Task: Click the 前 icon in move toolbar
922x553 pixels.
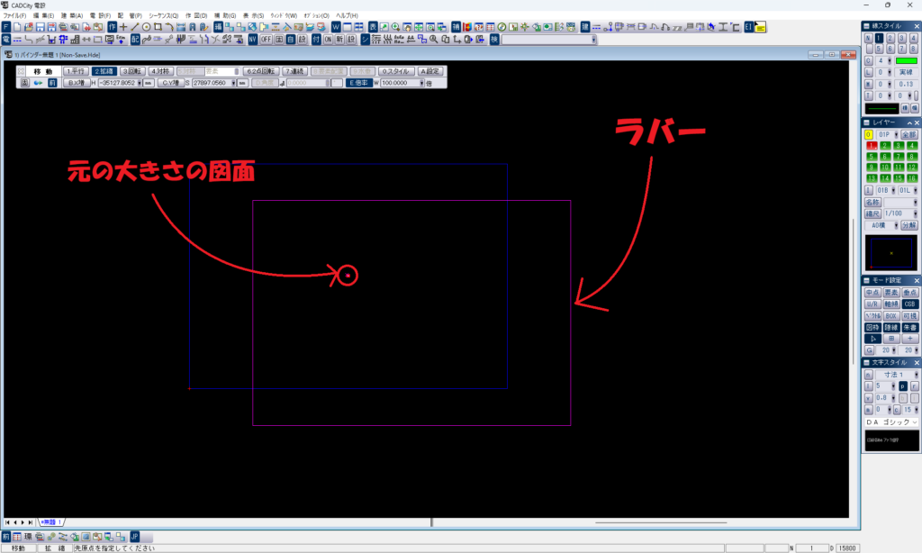Action: [x=52, y=83]
